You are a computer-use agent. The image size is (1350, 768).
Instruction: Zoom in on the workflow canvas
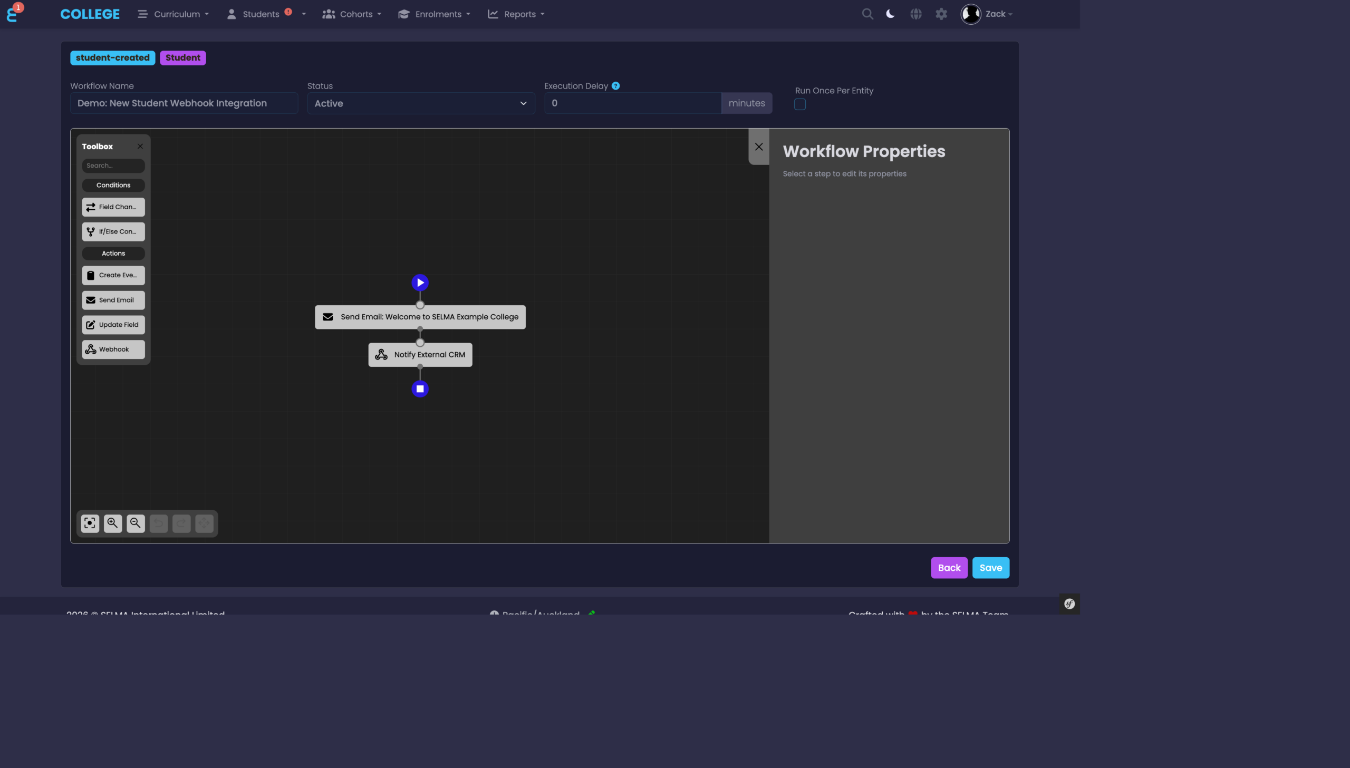tap(112, 523)
